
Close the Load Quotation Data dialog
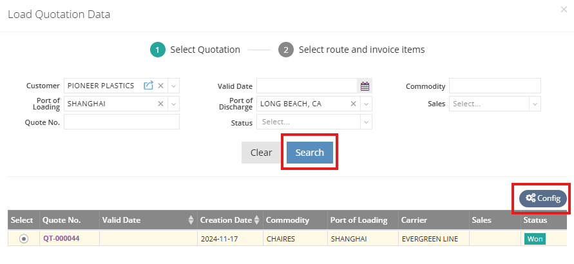[564, 10]
